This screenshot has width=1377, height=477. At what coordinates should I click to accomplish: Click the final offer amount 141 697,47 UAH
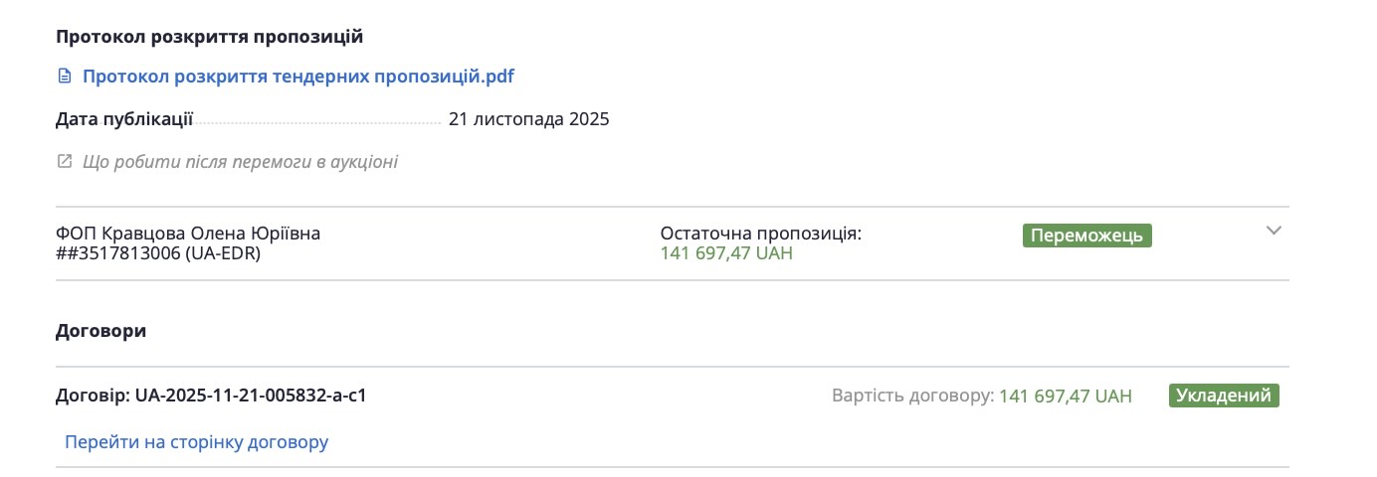coord(726,253)
